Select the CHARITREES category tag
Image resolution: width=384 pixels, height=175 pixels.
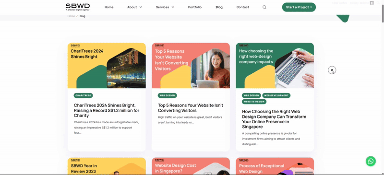pos(83,95)
